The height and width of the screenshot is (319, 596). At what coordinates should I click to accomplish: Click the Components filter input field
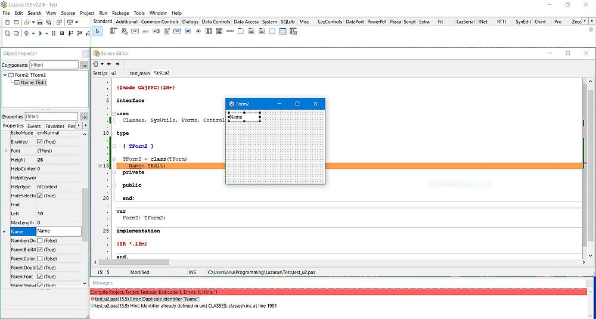[x=54, y=65]
